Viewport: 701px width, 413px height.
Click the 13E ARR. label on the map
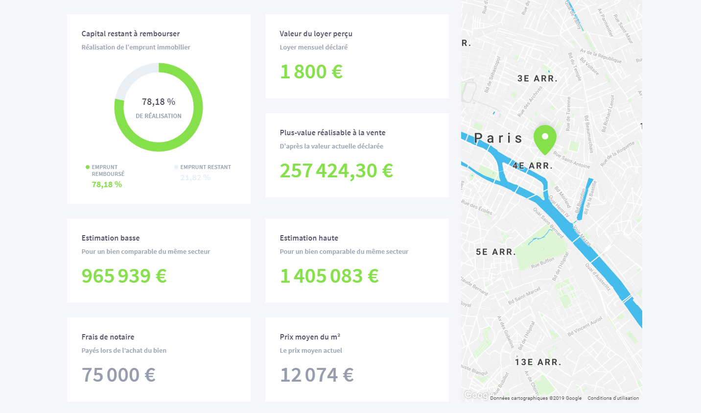click(x=538, y=362)
